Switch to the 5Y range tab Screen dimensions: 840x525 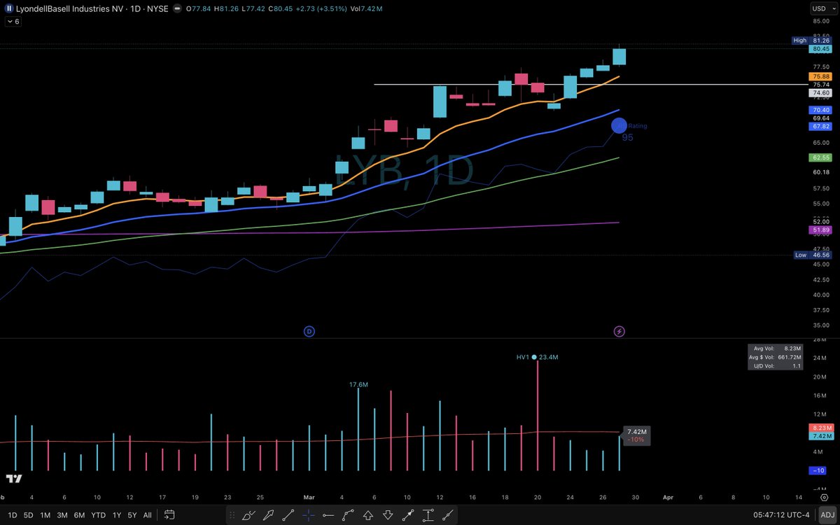[132, 514]
